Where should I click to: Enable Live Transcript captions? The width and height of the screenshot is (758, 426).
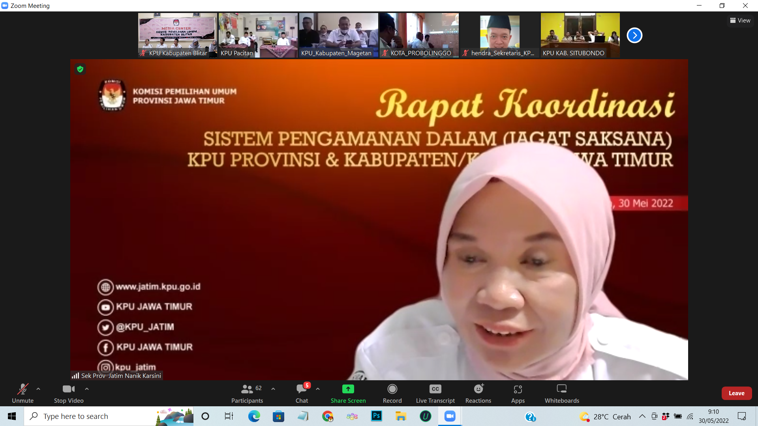pos(435,393)
